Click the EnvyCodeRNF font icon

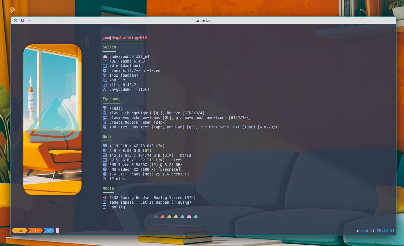pyautogui.click(x=104, y=89)
